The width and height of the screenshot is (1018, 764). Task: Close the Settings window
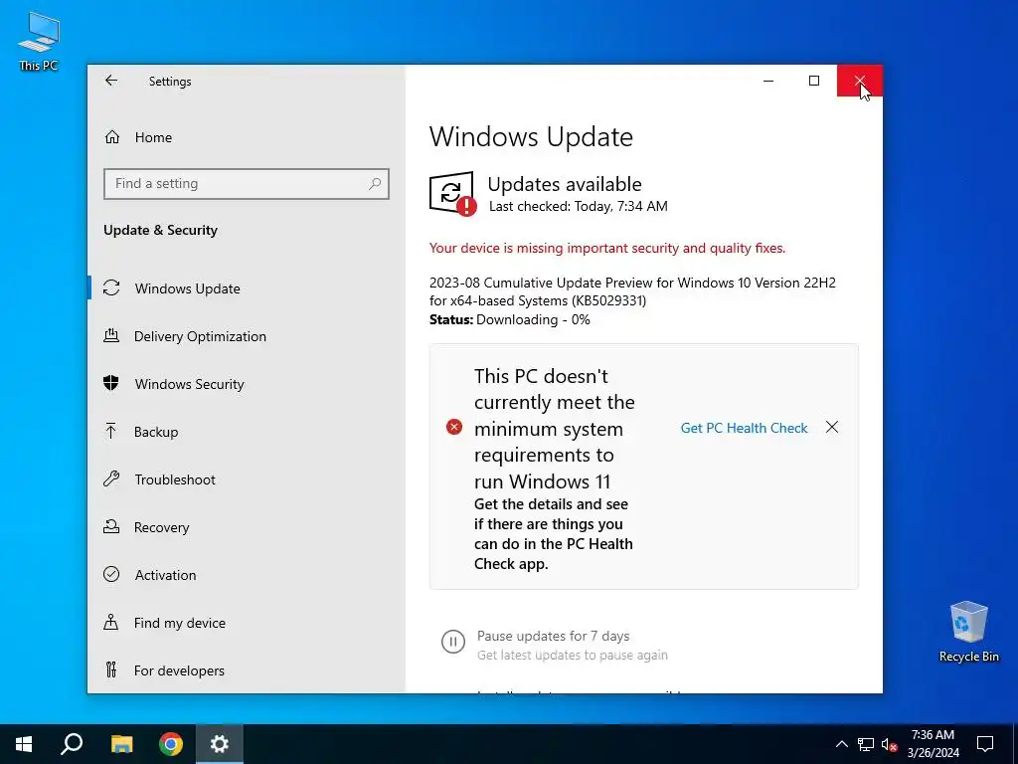pyautogui.click(x=860, y=81)
